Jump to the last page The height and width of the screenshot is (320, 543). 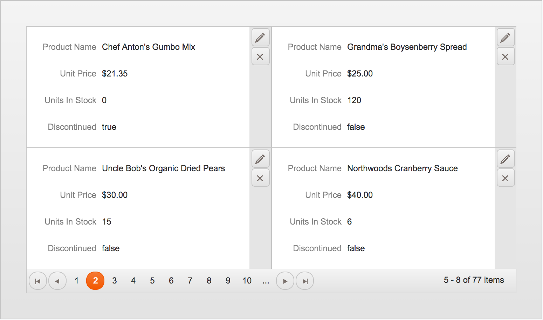(x=305, y=281)
